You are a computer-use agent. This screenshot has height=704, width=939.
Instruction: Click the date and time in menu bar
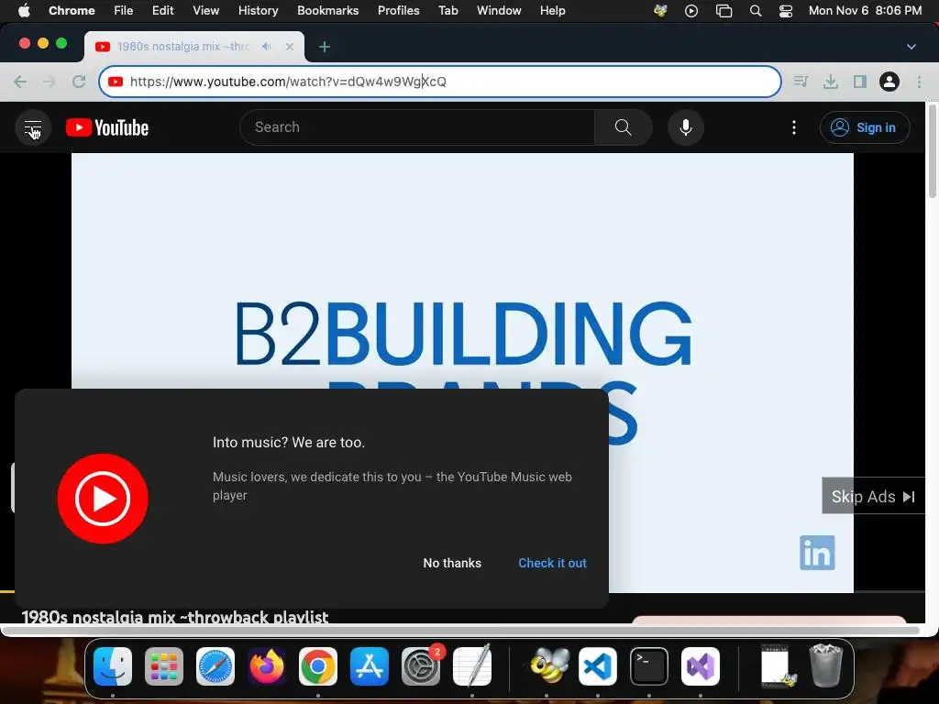pyautogui.click(x=865, y=10)
